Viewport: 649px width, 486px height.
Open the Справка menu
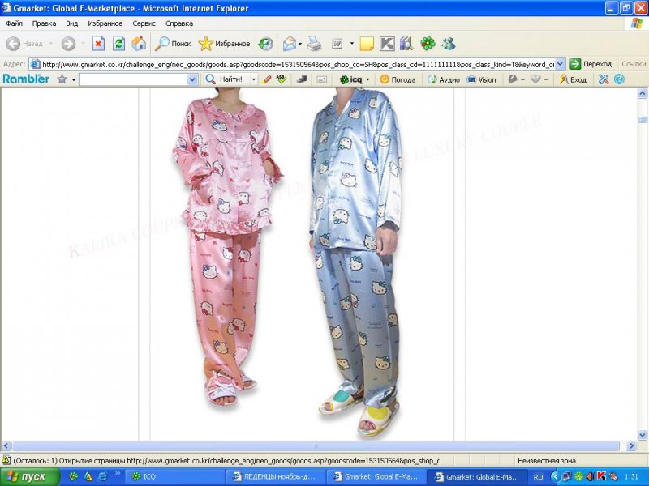[179, 23]
